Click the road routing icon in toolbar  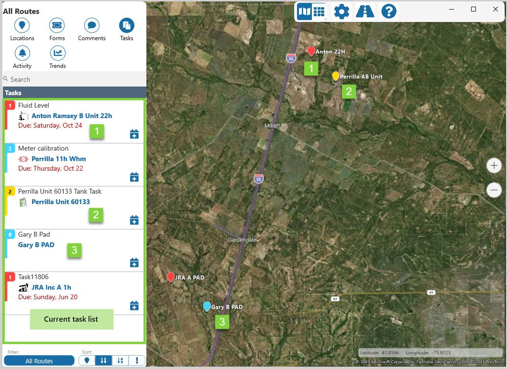(365, 11)
